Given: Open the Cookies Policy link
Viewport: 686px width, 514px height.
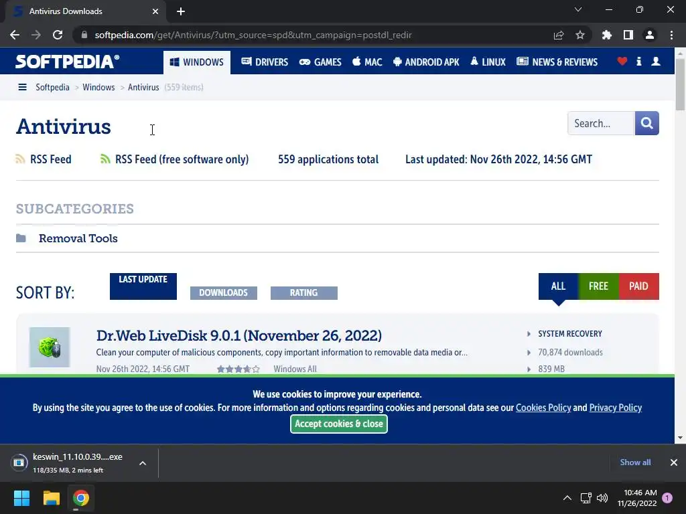Looking at the screenshot, I should coord(543,408).
